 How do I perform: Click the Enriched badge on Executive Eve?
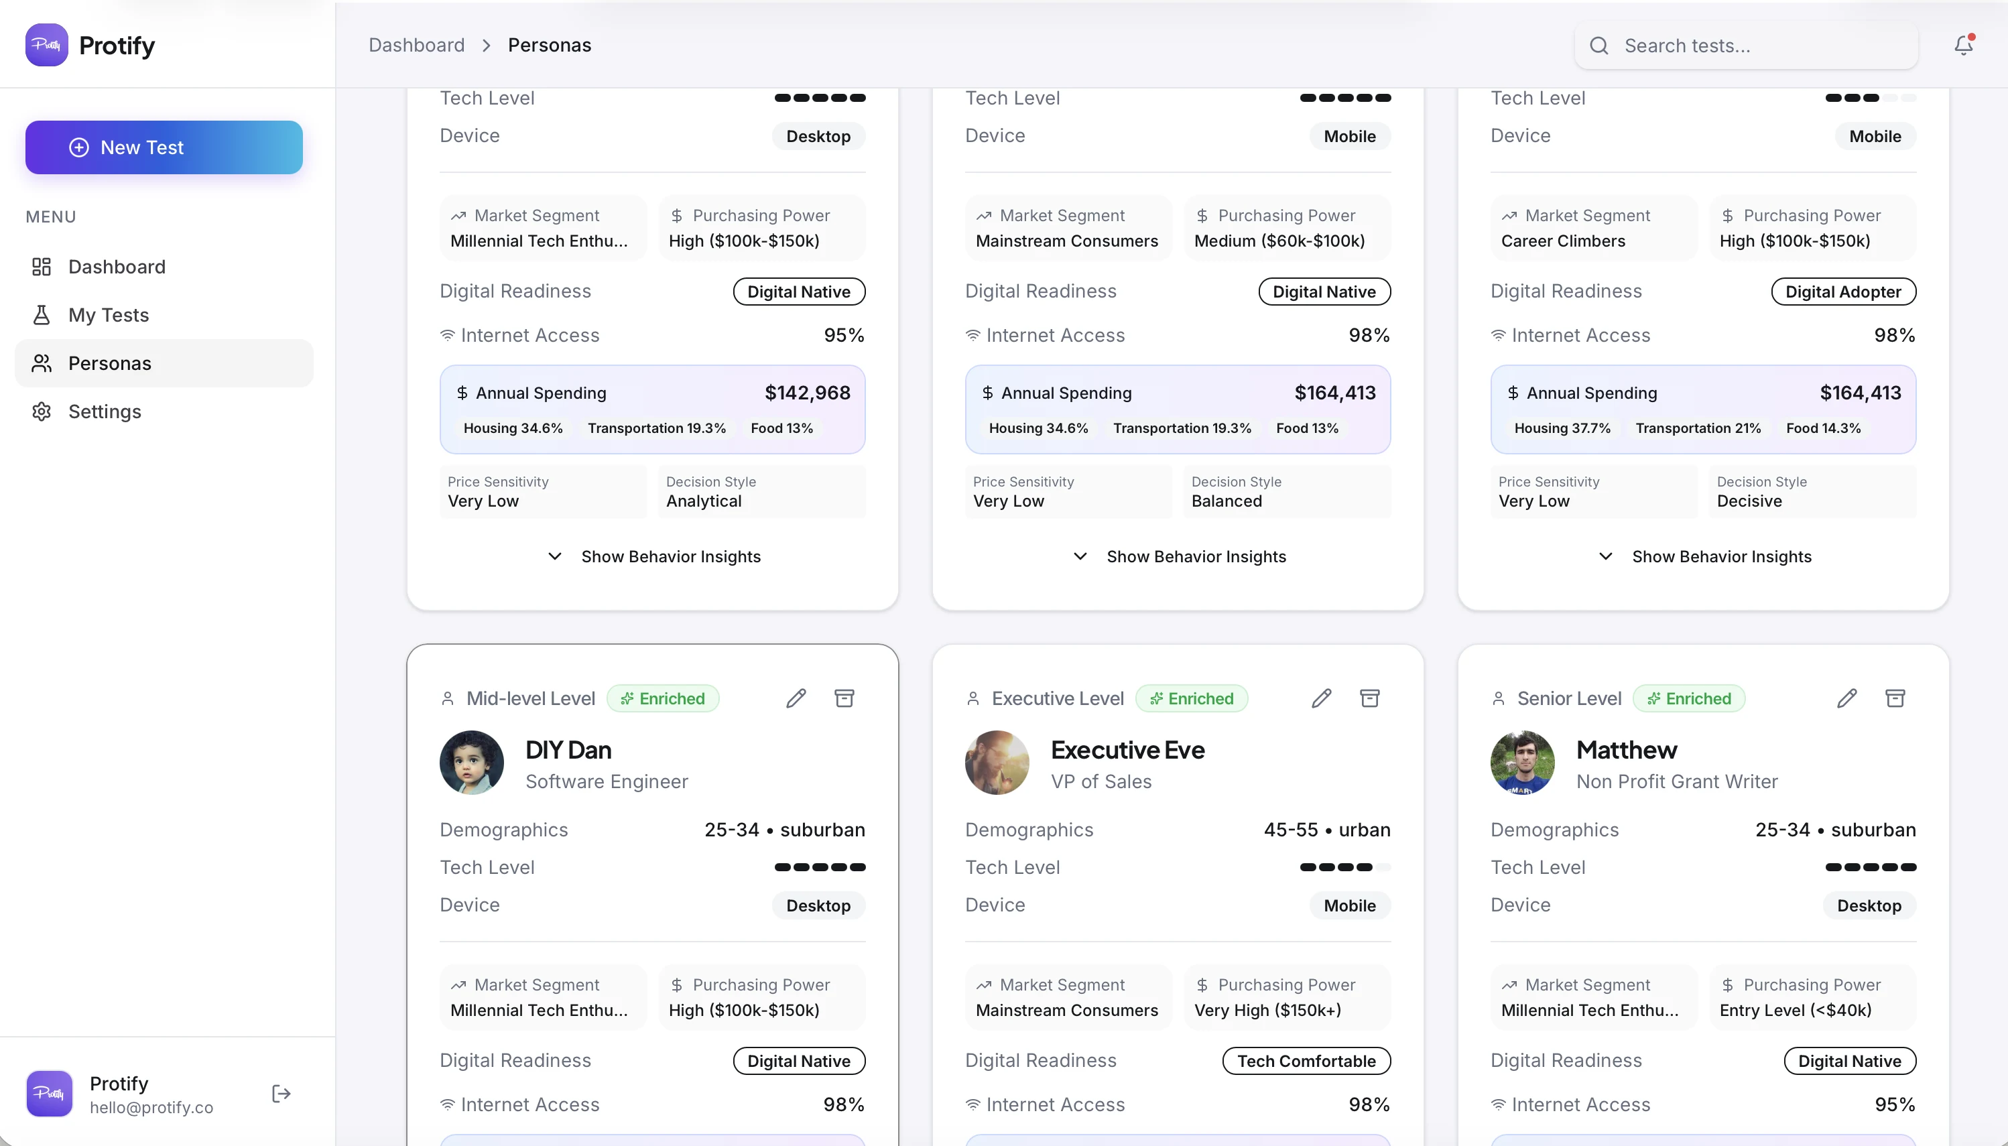(x=1191, y=698)
